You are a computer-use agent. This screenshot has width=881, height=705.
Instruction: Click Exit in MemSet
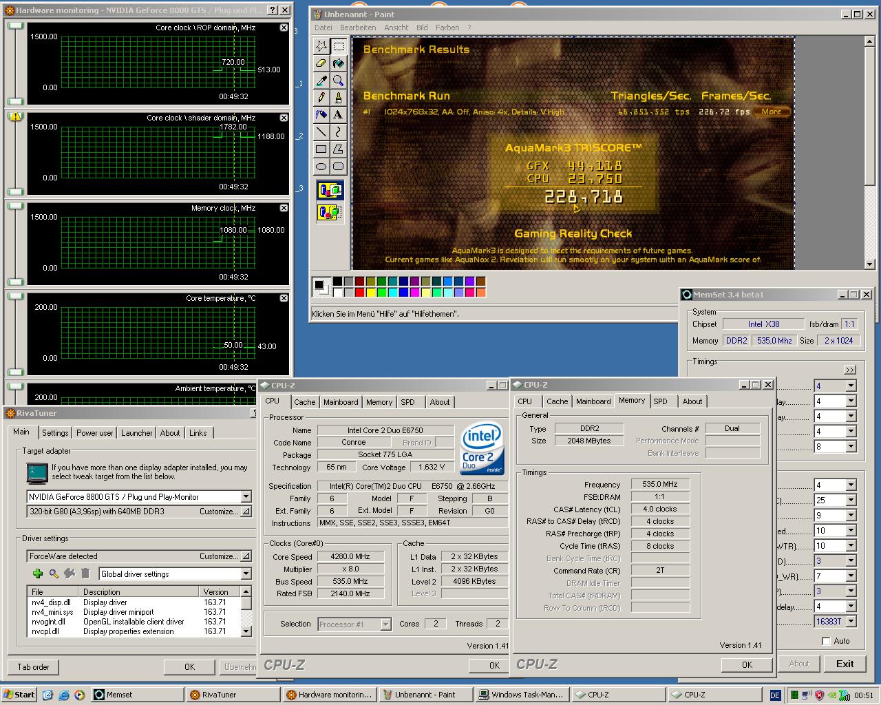coord(845,664)
